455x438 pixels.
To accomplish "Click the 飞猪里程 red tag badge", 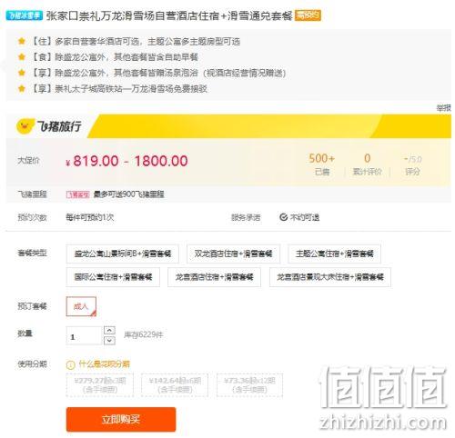I will click(x=78, y=194).
